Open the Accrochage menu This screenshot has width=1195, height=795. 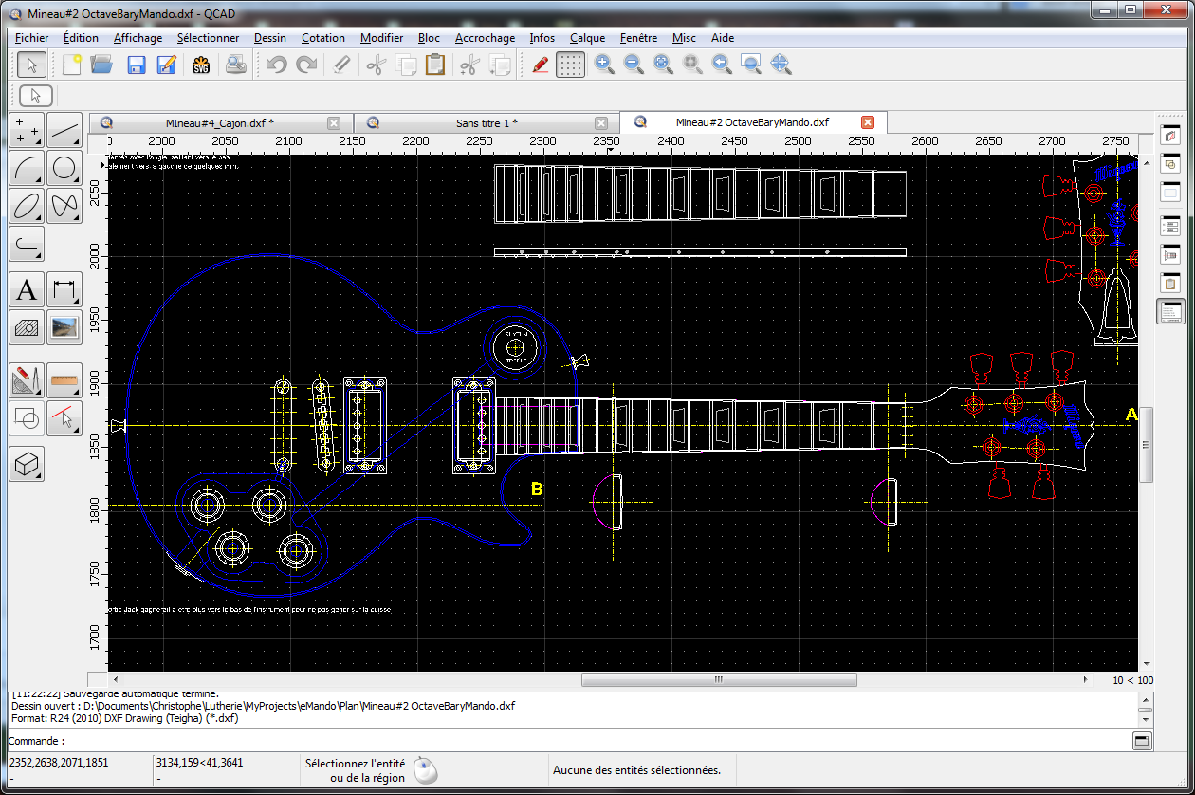(485, 38)
